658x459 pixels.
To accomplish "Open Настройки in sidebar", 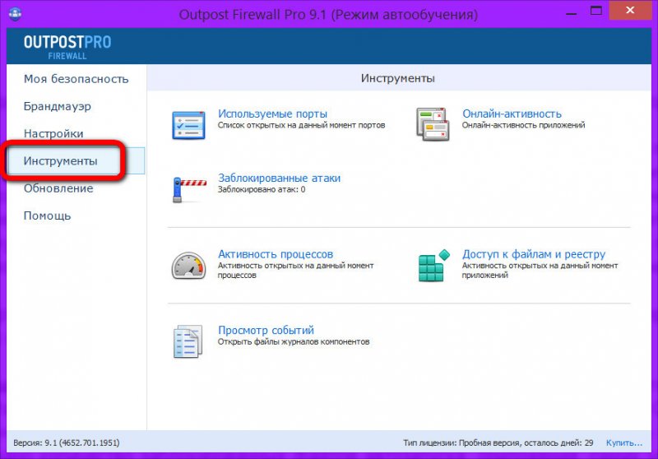I will point(53,133).
